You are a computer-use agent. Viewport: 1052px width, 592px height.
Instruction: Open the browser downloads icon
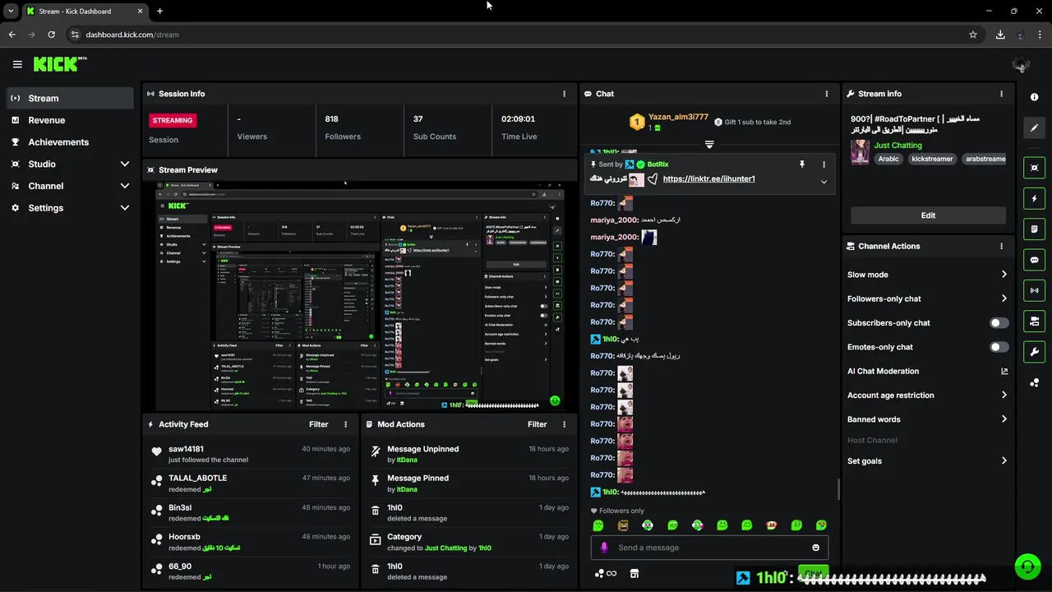tap(1000, 35)
